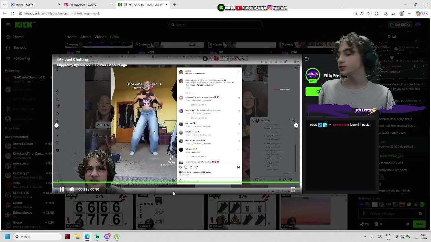
Task: Open ChickenWing_Can recommended channel
Action: click(x=29, y=155)
